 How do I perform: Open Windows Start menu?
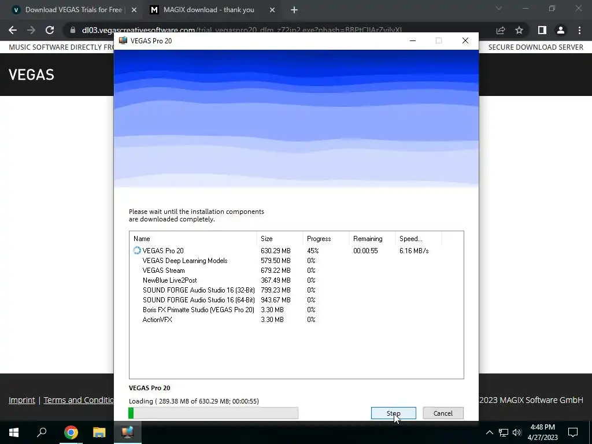coord(14,432)
